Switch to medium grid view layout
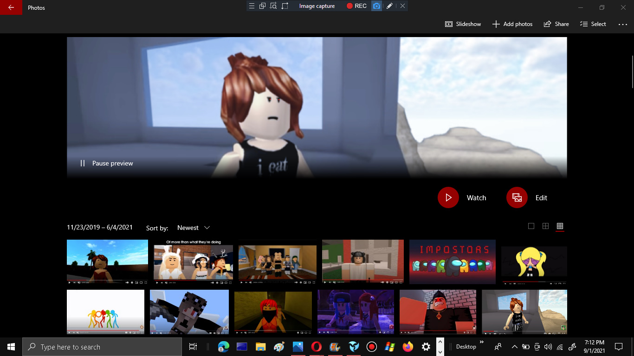The image size is (634, 356). [x=545, y=226]
